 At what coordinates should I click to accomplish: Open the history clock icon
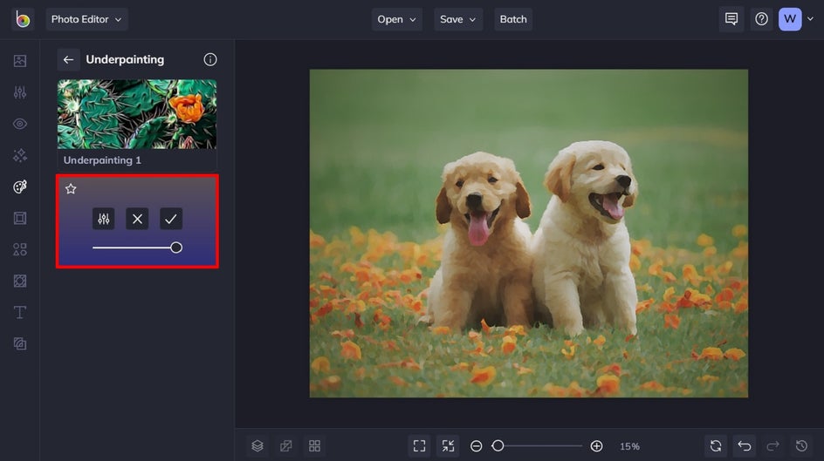click(801, 446)
